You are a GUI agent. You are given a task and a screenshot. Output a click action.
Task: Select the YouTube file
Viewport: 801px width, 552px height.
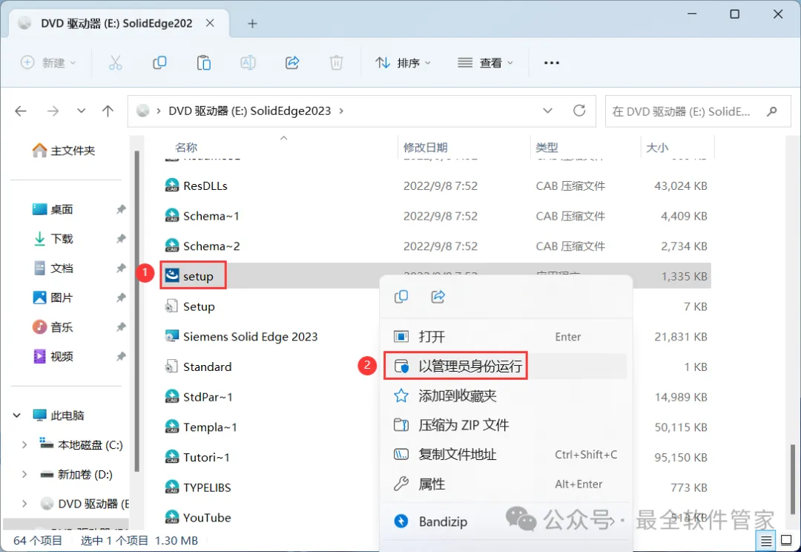tap(198, 517)
